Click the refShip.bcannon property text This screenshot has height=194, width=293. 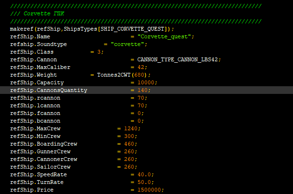coord(35,121)
